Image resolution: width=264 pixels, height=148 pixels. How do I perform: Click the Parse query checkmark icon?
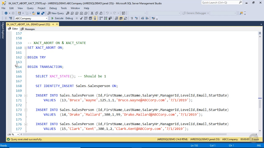tap(81, 18)
